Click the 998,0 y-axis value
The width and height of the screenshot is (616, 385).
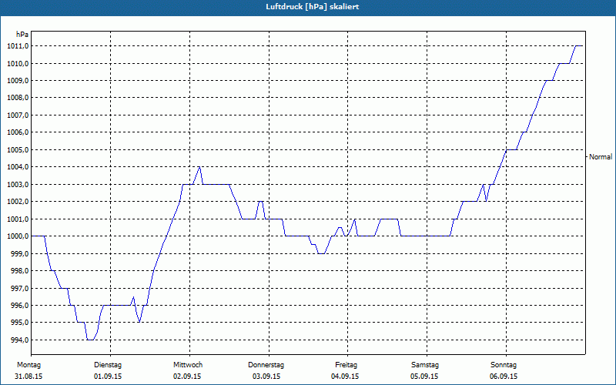[x=18, y=271]
